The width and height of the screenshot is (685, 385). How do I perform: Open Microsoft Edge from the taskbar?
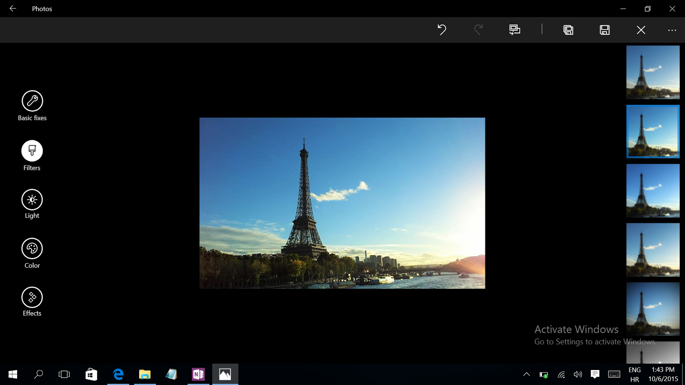tap(118, 374)
